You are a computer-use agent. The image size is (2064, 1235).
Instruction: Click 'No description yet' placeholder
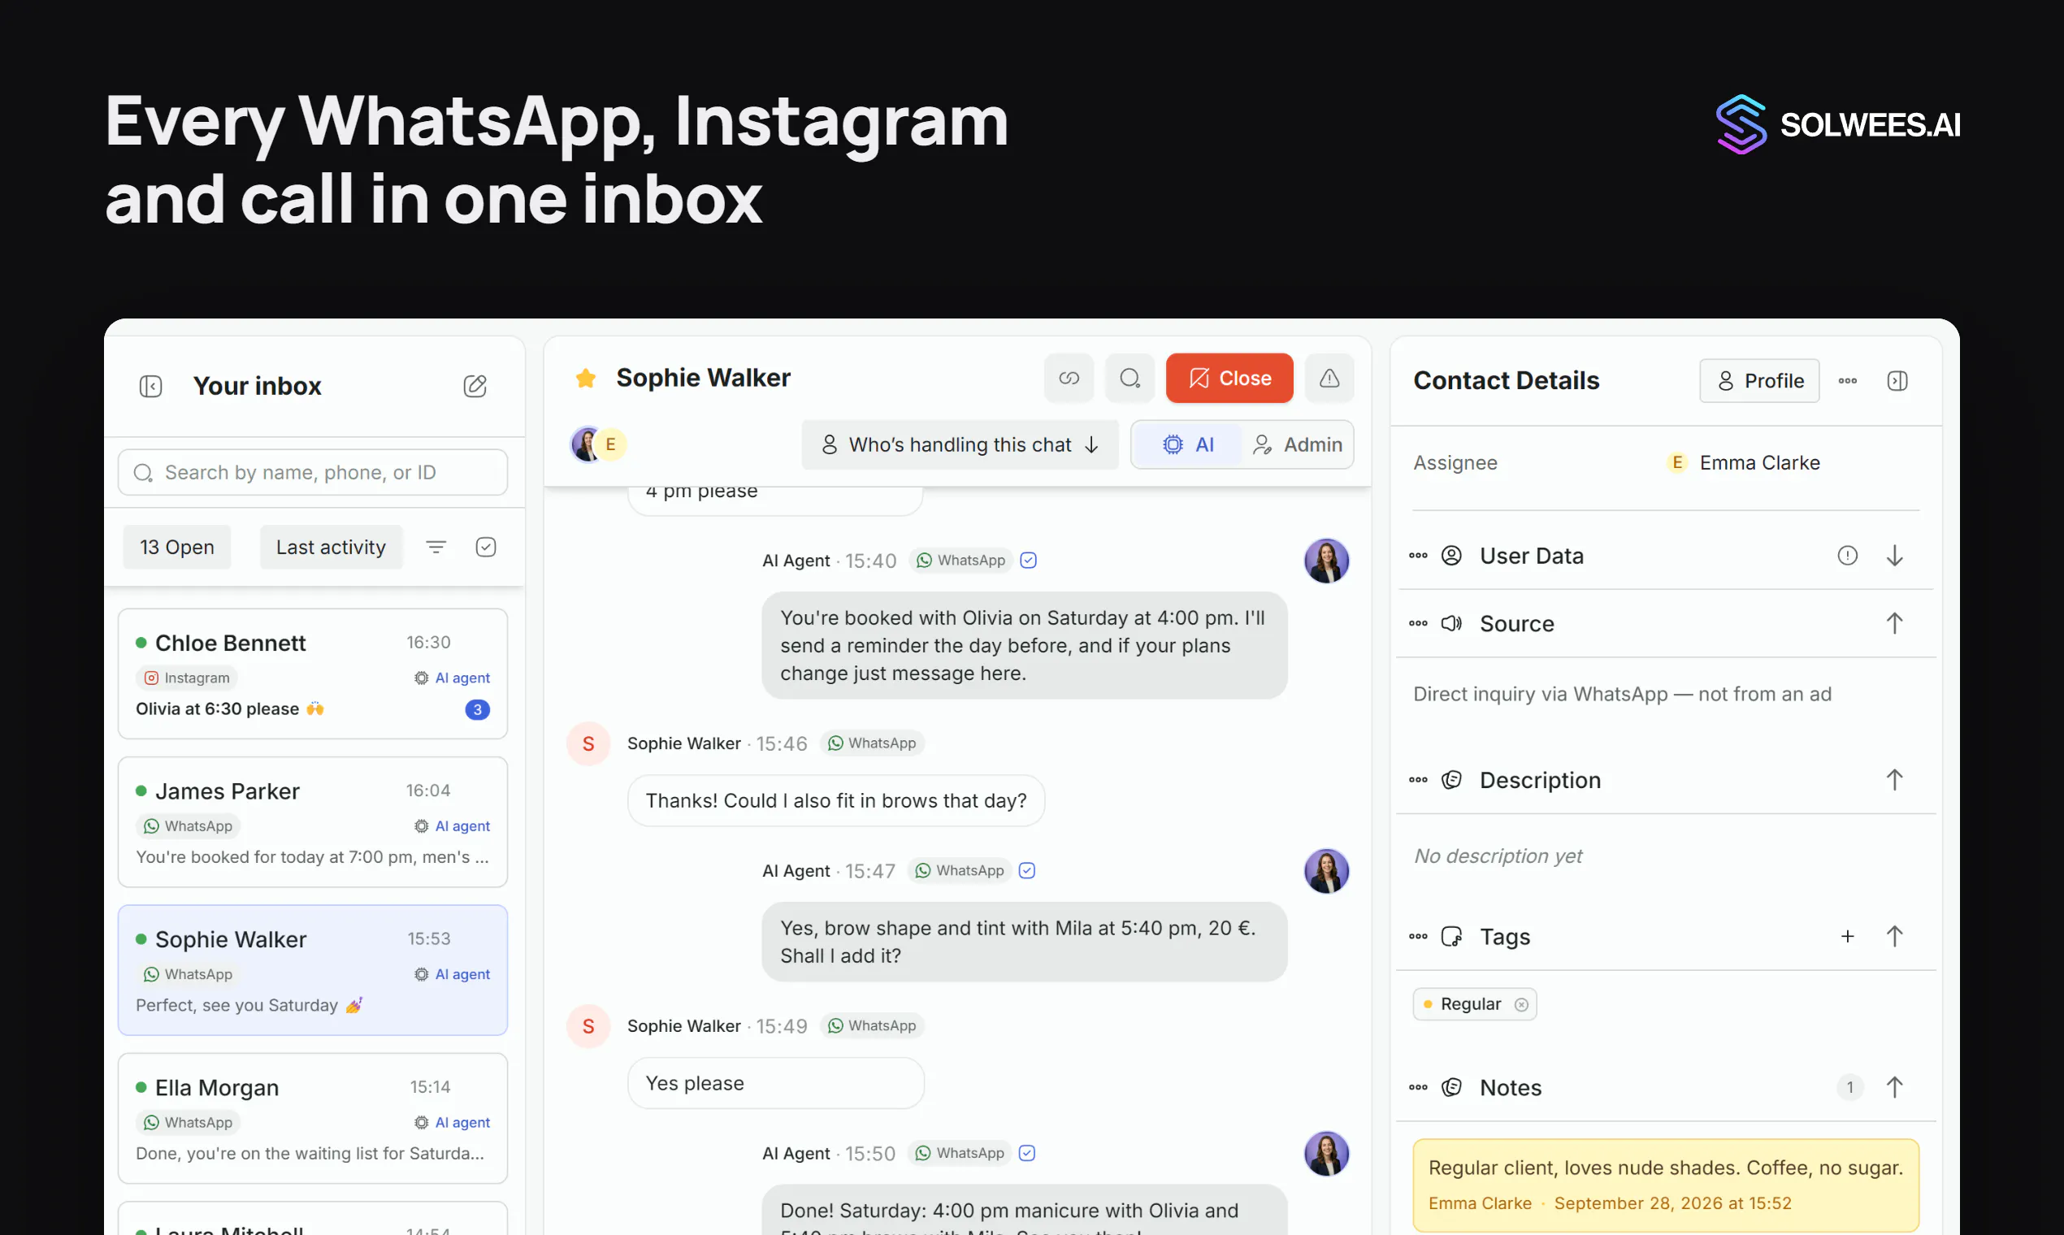(x=1498, y=856)
